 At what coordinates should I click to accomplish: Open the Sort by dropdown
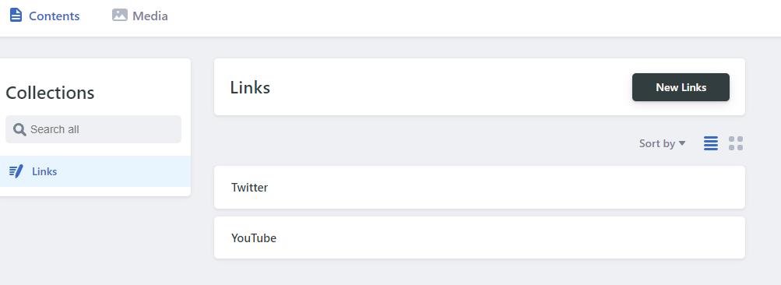click(663, 143)
